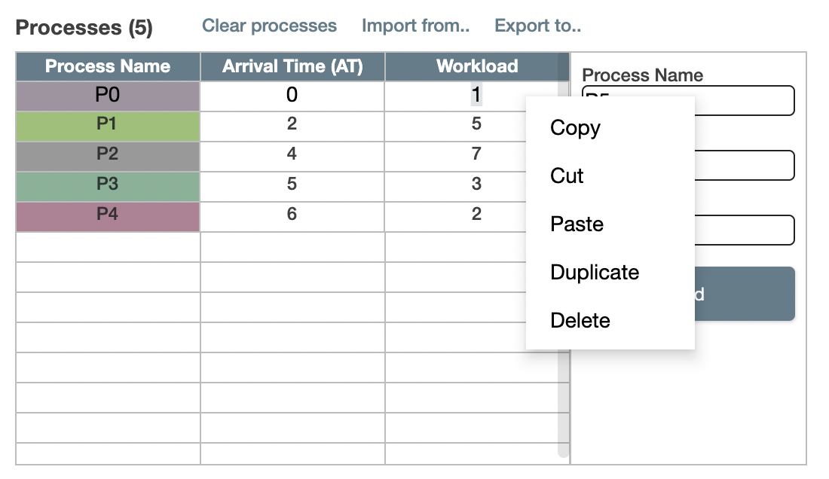Click P2's arrival time cell showing 4
The height and width of the screenshot is (479, 829).
[x=292, y=154]
